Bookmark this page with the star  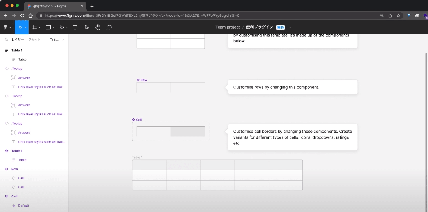[399, 16]
